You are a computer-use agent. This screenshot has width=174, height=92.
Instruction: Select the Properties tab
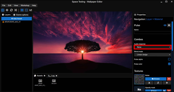pyautogui.click(x=140, y=15)
